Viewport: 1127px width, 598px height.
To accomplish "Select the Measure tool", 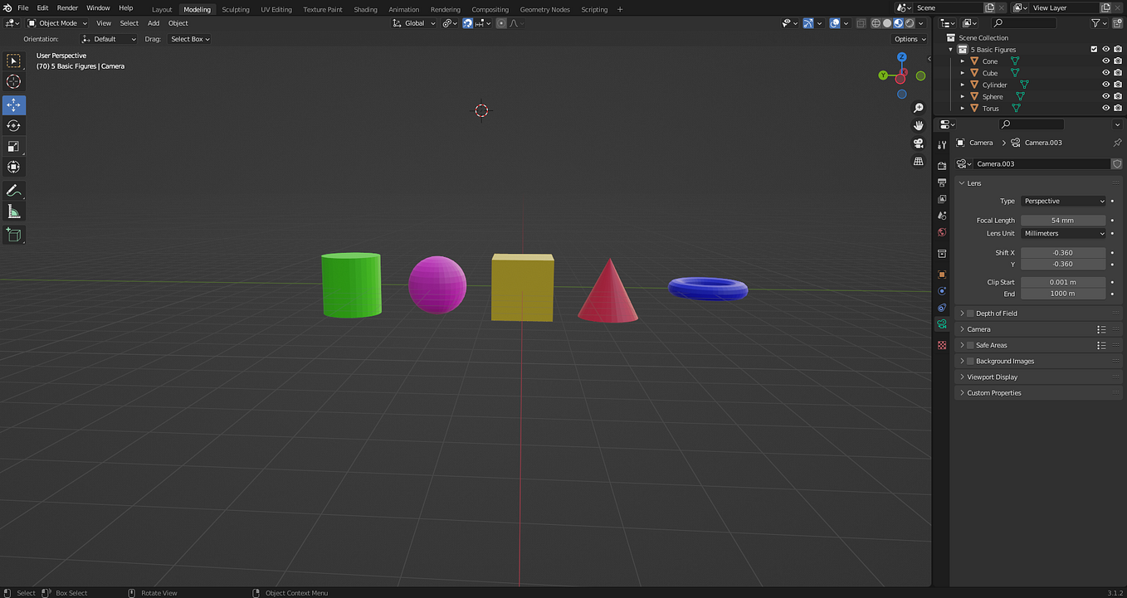I will 13,211.
